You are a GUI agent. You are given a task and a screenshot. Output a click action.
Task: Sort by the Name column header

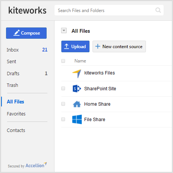(80, 61)
